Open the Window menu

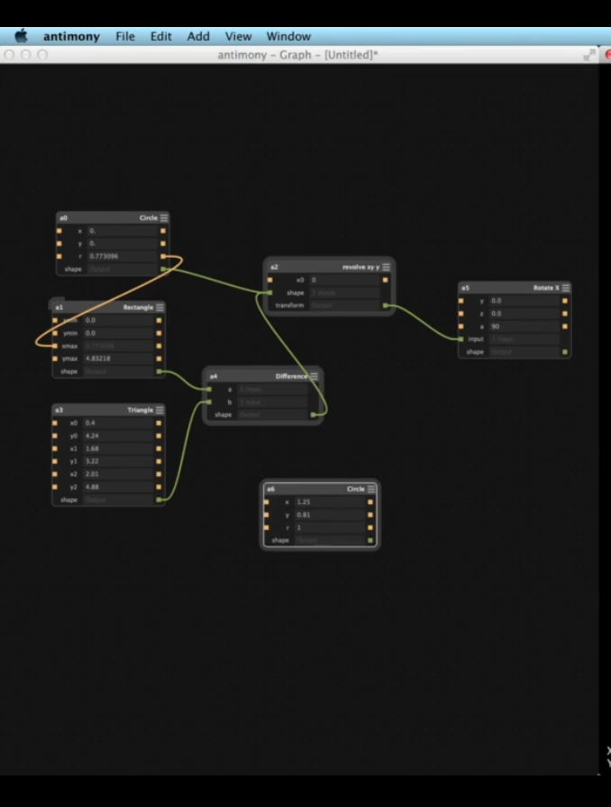[x=288, y=37]
